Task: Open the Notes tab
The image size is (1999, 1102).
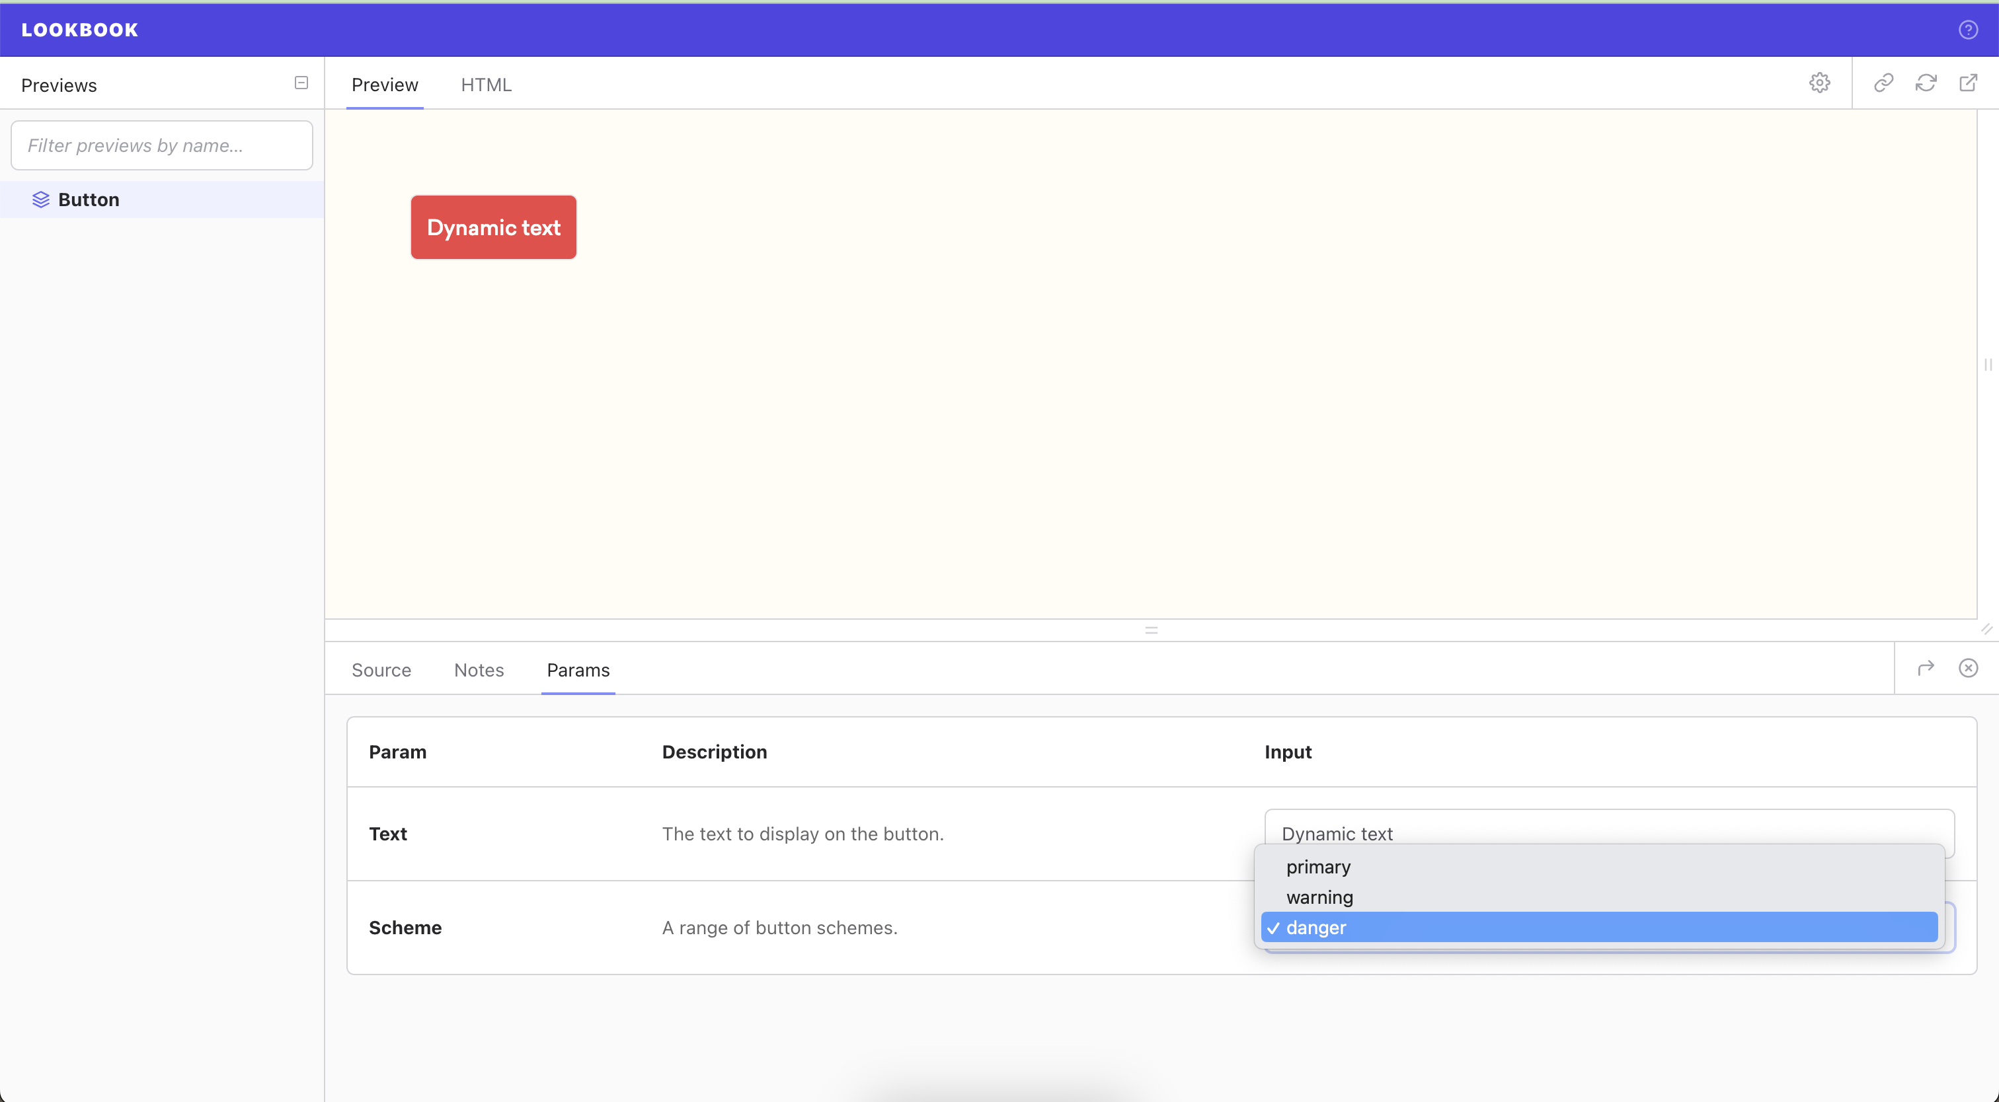Action: [479, 670]
